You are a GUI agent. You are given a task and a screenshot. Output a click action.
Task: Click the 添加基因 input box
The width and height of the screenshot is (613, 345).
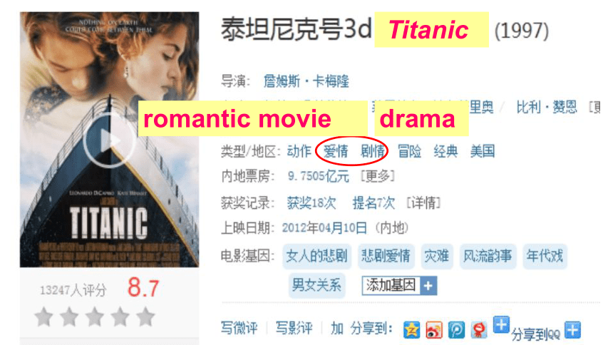[x=391, y=286]
